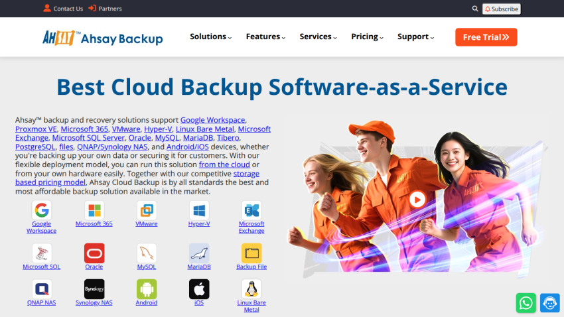Play the video on the hero image
Image resolution: width=564 pixels, height=317 pixels.
(417, 200)
